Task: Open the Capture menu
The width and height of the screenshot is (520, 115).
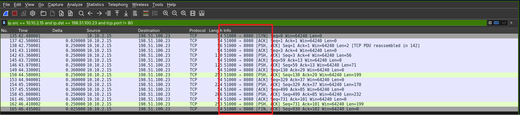Action: [55, 5]
